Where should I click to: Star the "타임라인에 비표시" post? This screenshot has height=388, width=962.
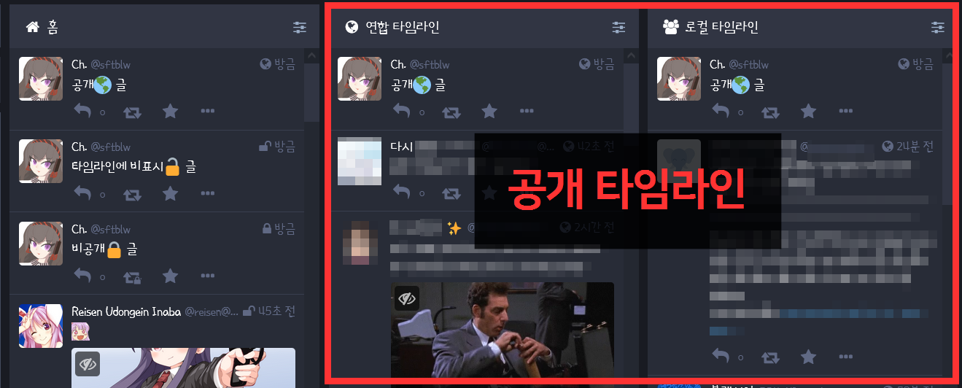(170, 193)
